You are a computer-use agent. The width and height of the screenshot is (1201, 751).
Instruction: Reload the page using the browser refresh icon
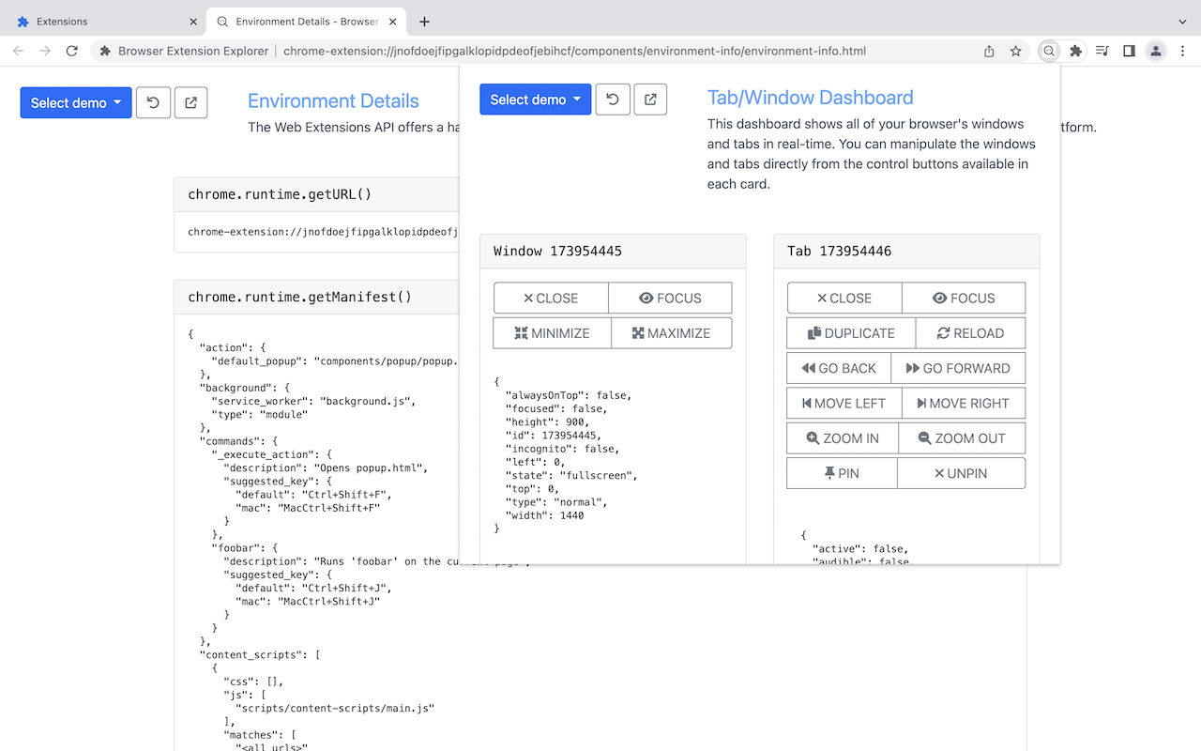(x=71, y=52)
